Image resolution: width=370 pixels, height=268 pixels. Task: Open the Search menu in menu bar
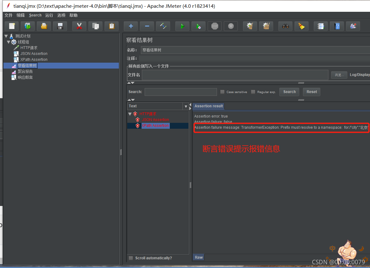(x=35, y=15)
